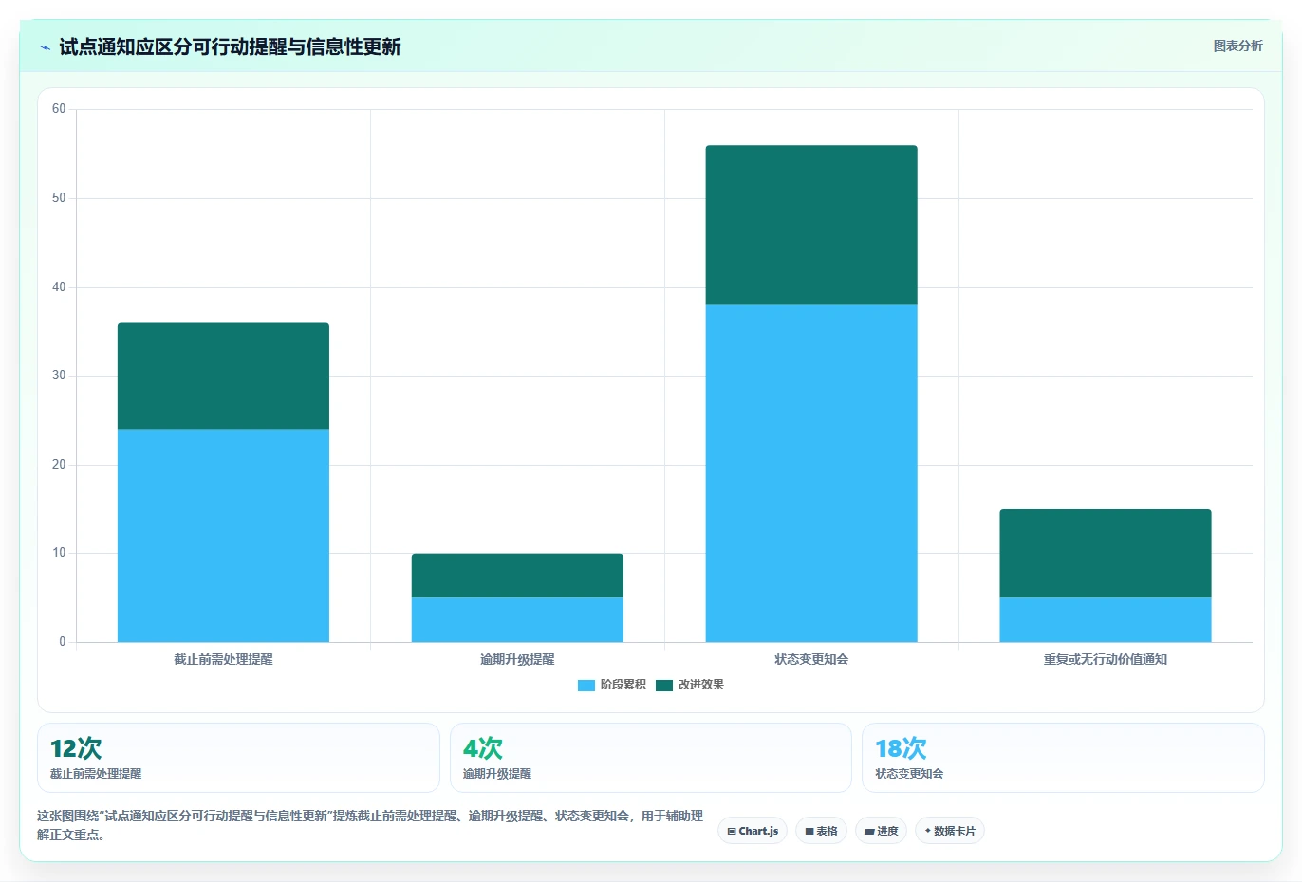This screenshot has width=1302, height=882.
Task: Click the icon inside the 表格 chip
Action: [809, 832]
